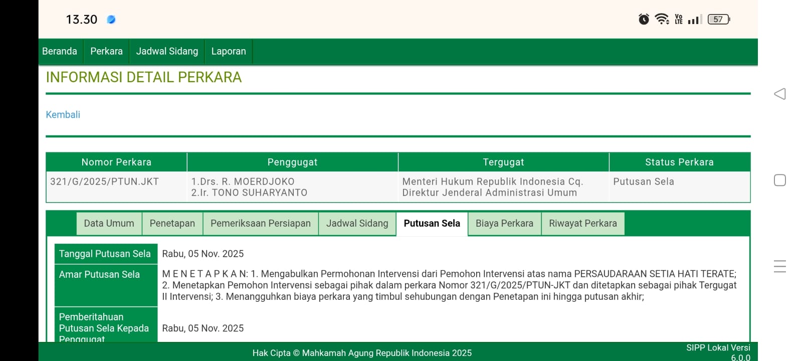Click the Kembali link
The image size is (802, 361).
click(63, 115)
